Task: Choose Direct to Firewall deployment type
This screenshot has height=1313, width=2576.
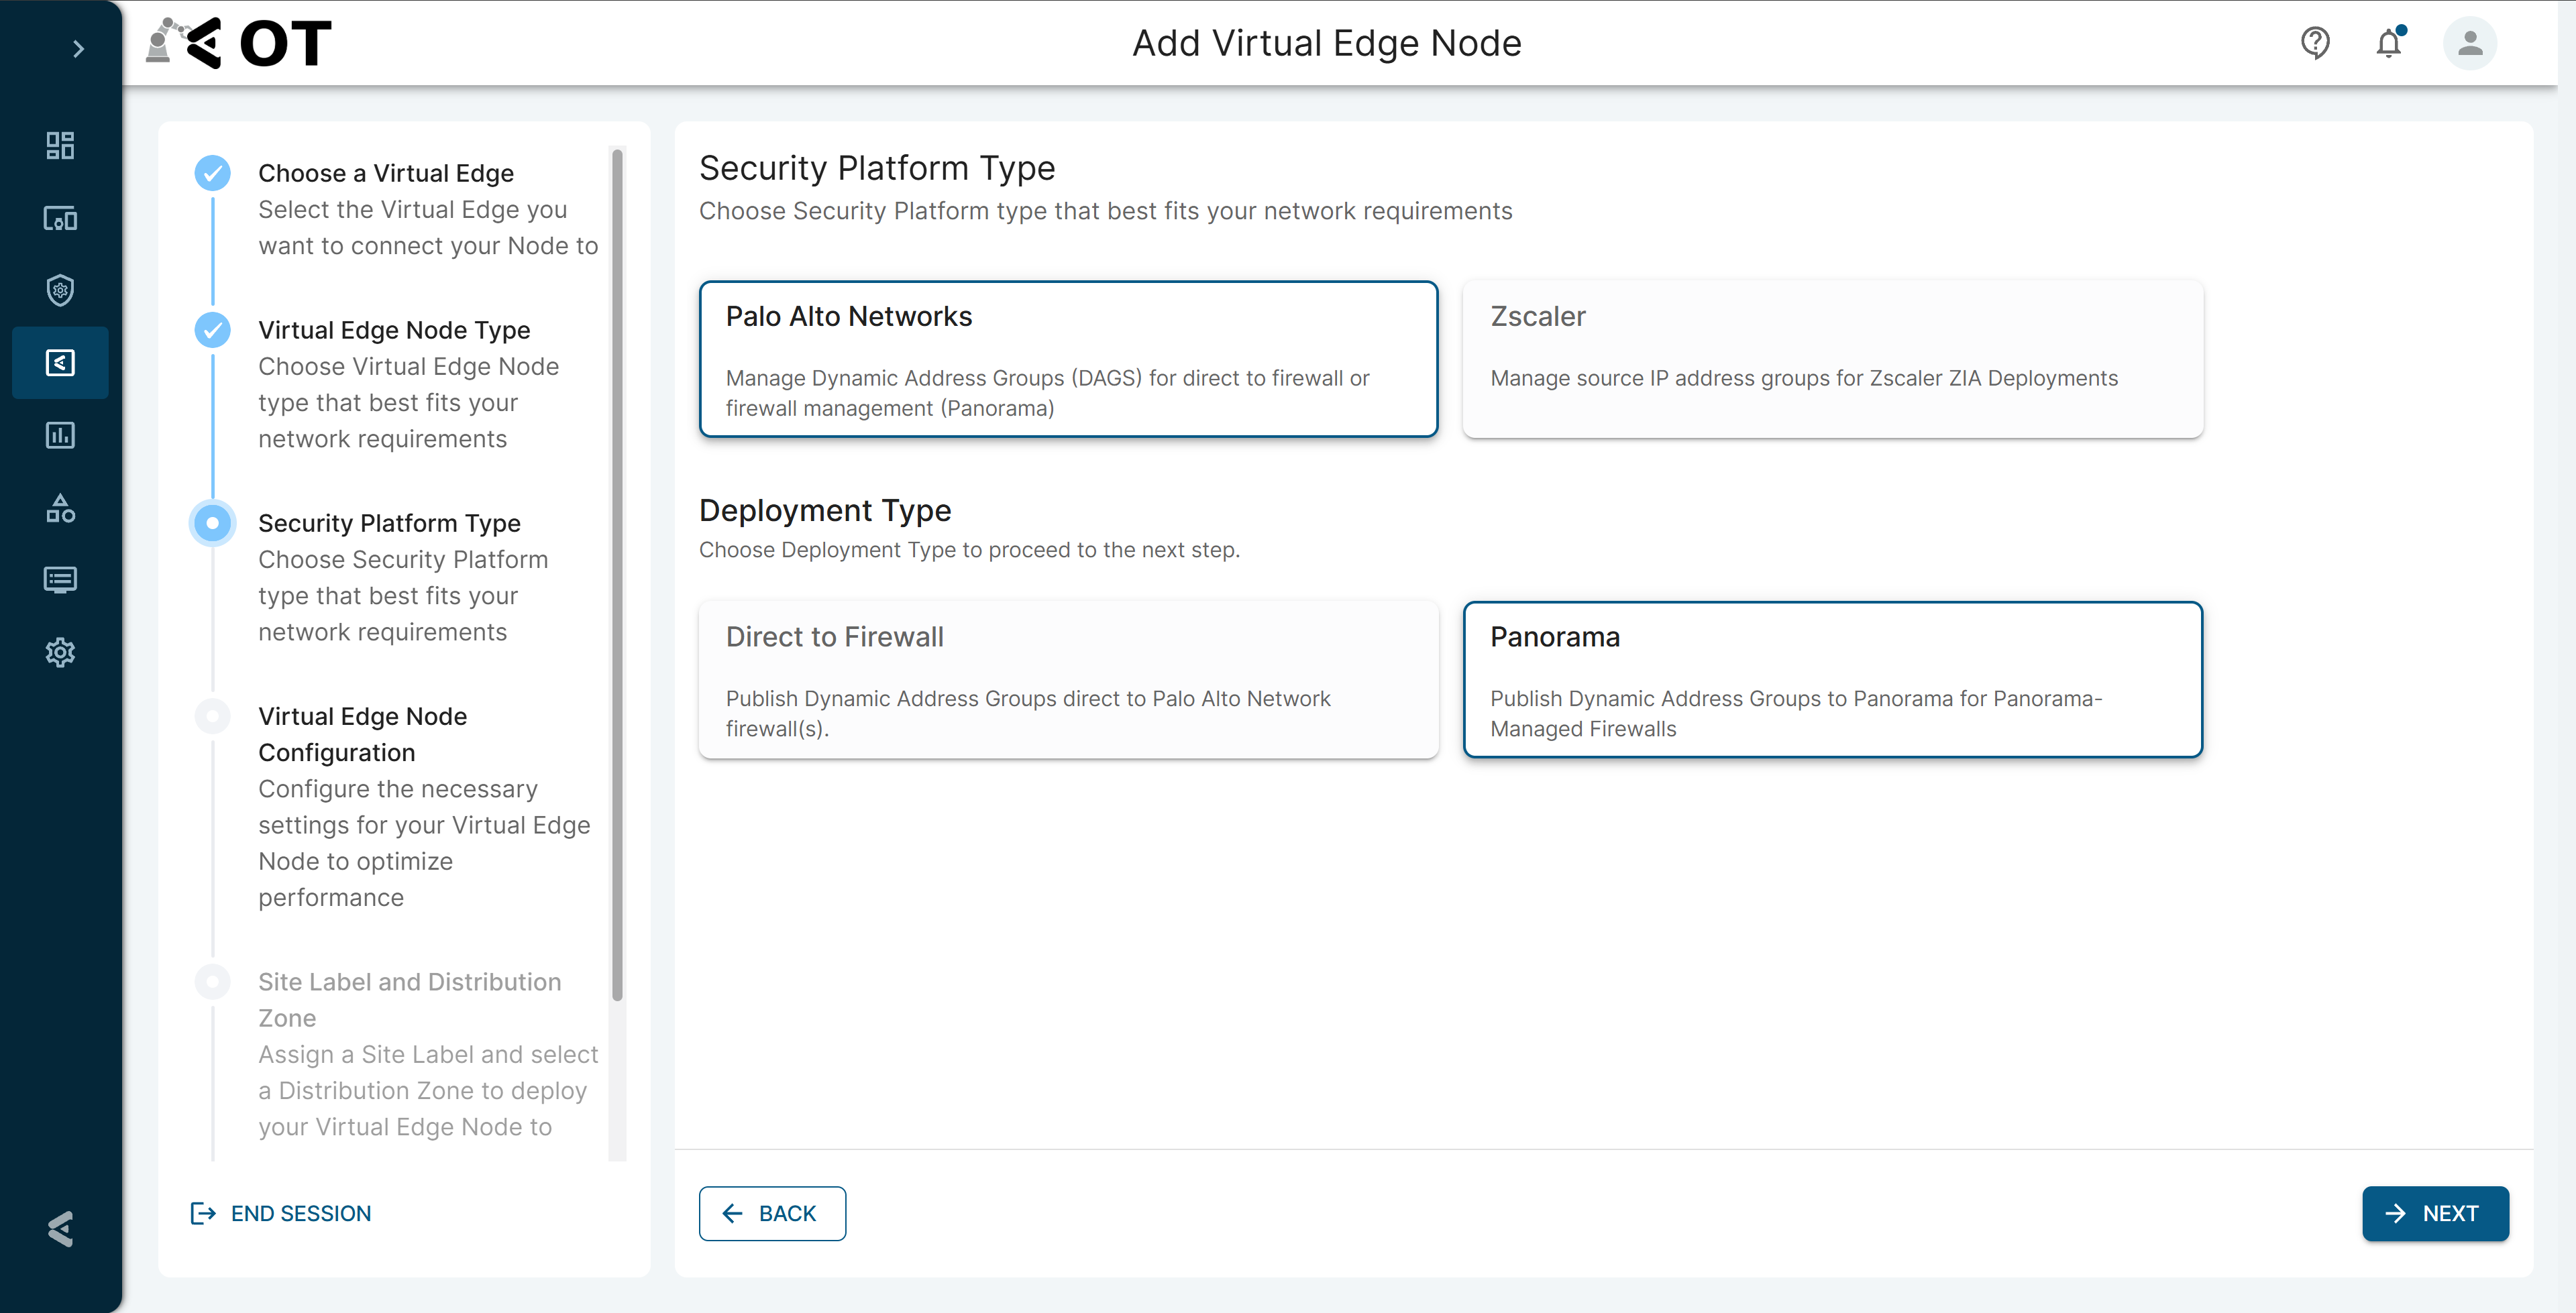Action: coord(1068,680)
